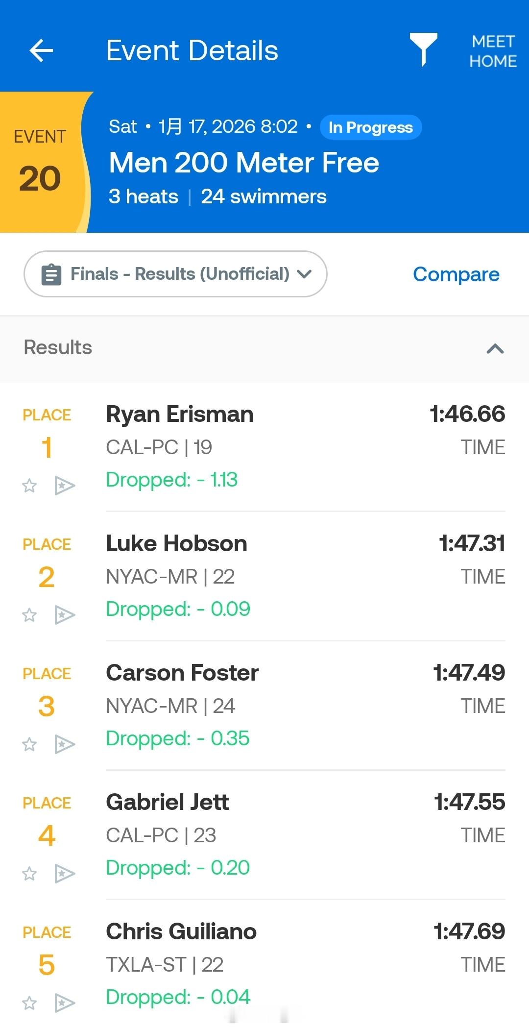Tap the flag icon under Gabriel Jett's place
Screen dimensions: 529x1028
(x=64, y=873)
